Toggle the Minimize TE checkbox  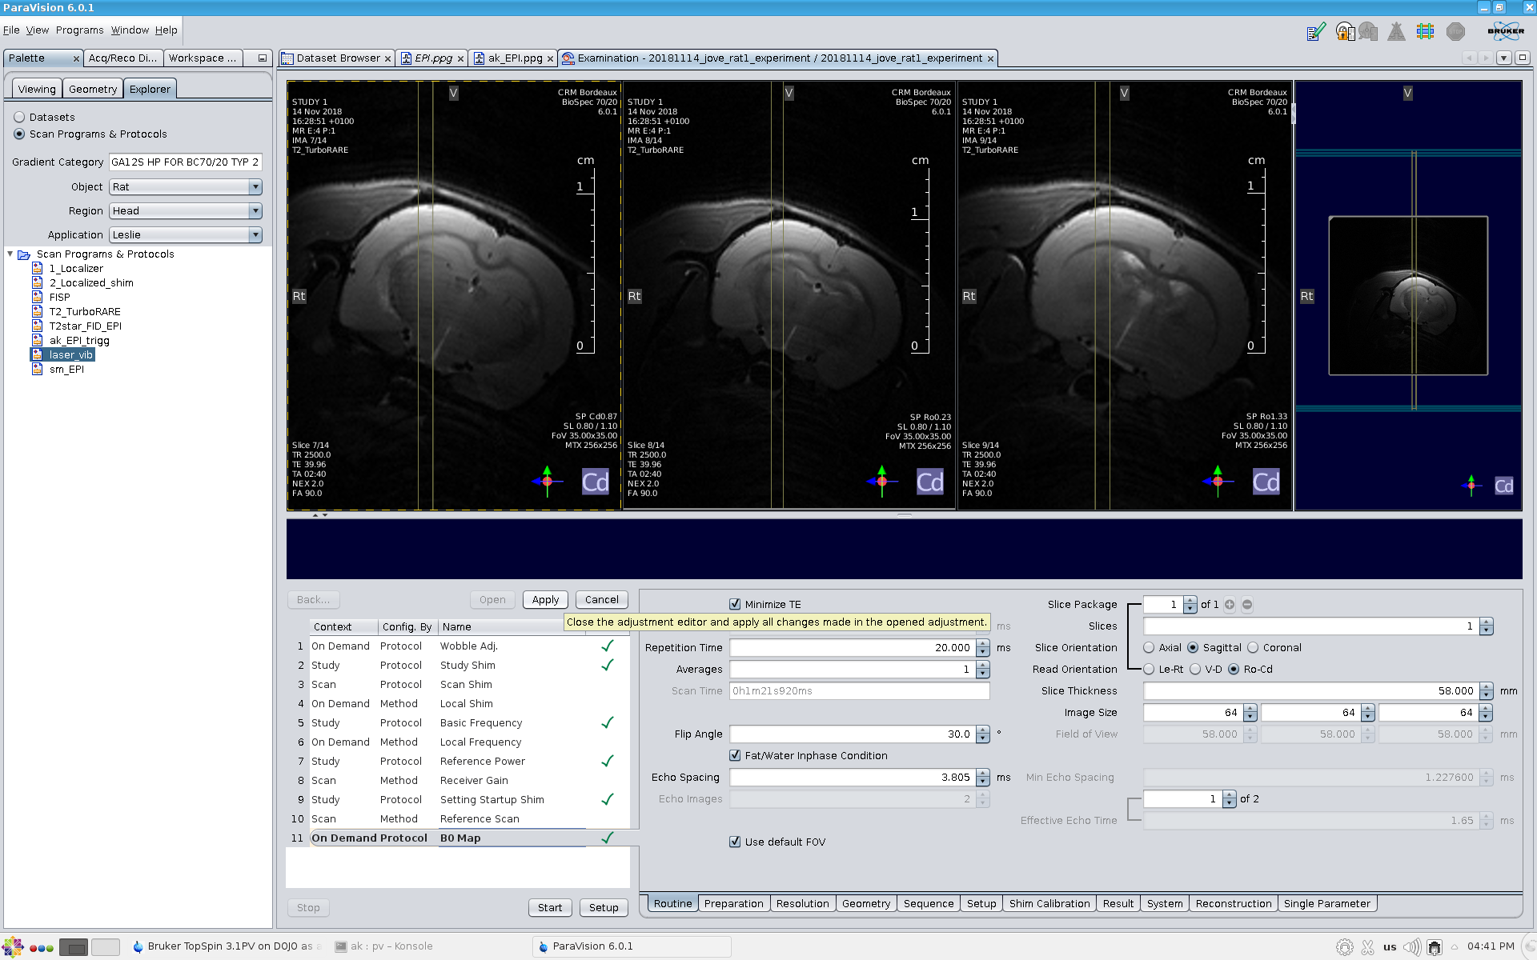point(735,605)
